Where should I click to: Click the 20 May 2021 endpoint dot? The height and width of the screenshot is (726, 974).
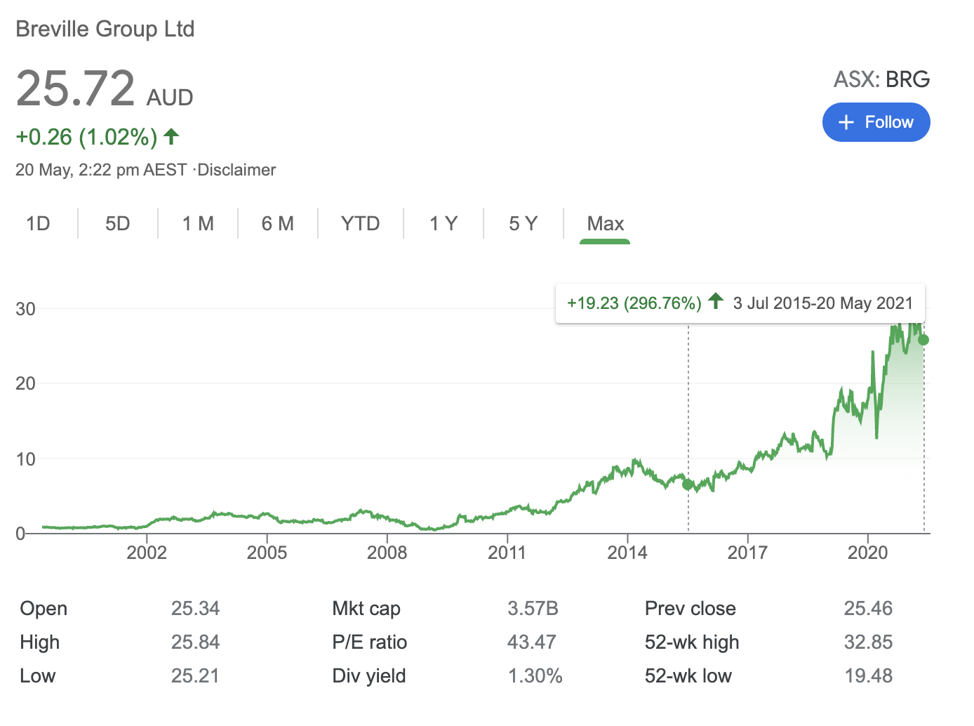[923, 340]
